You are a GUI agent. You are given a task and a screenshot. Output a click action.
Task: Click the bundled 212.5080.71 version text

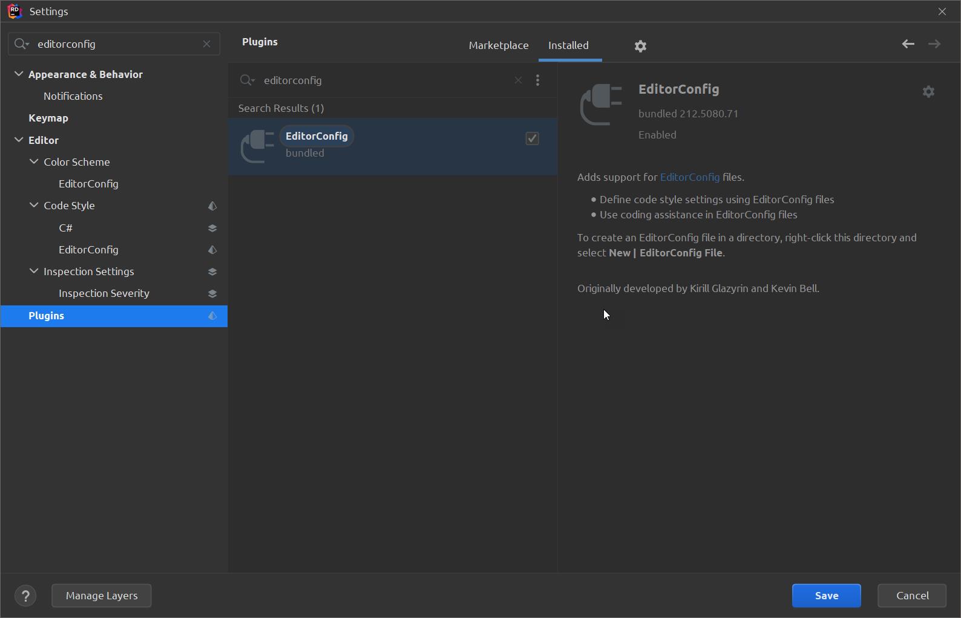click(688, 114)
